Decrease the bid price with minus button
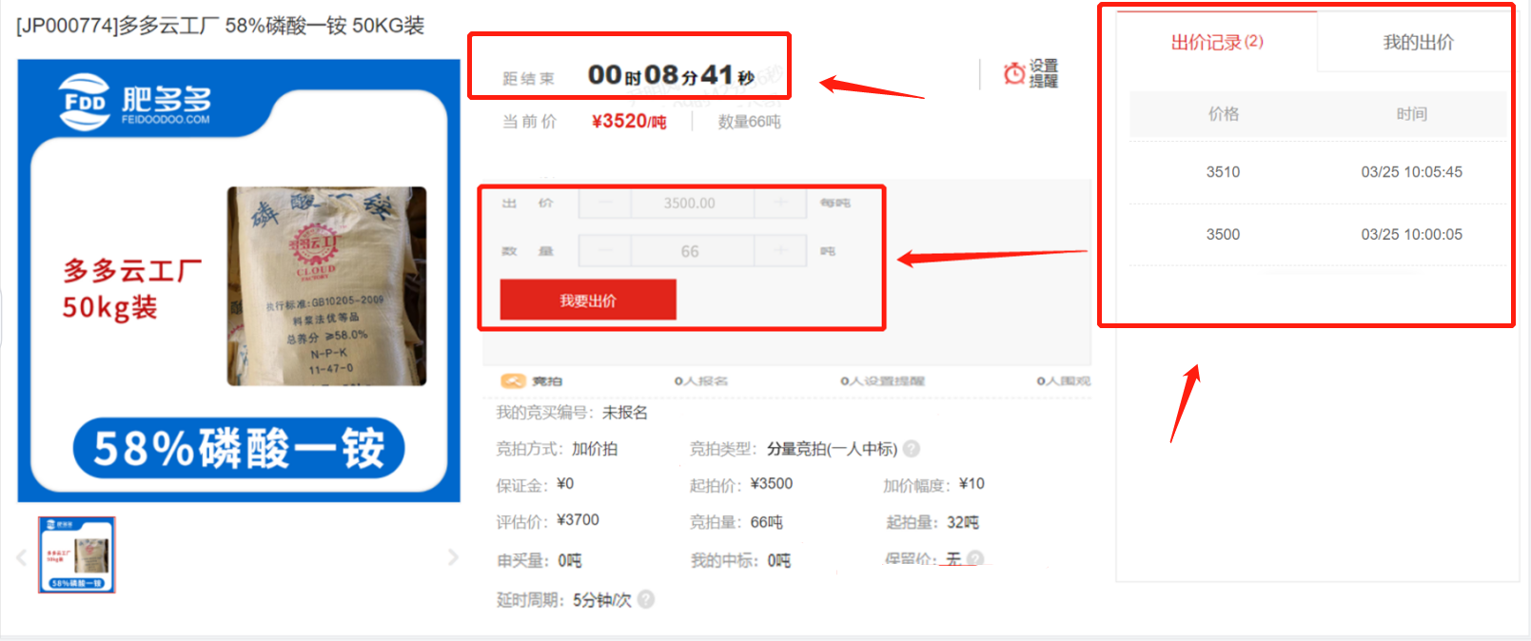This screenshot has width=1531, height=641. (x=603, y=203)
